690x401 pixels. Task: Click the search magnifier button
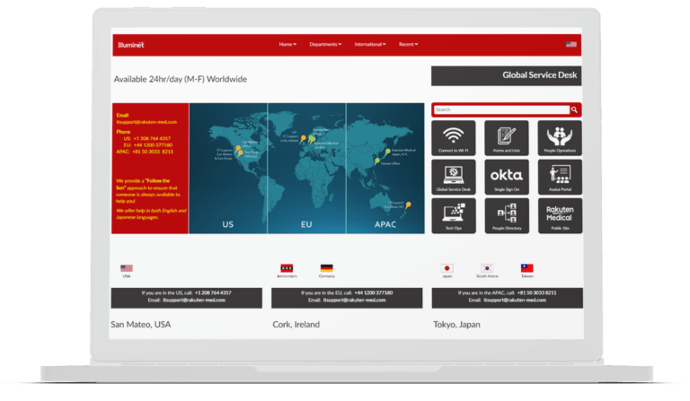click(574, 109)
